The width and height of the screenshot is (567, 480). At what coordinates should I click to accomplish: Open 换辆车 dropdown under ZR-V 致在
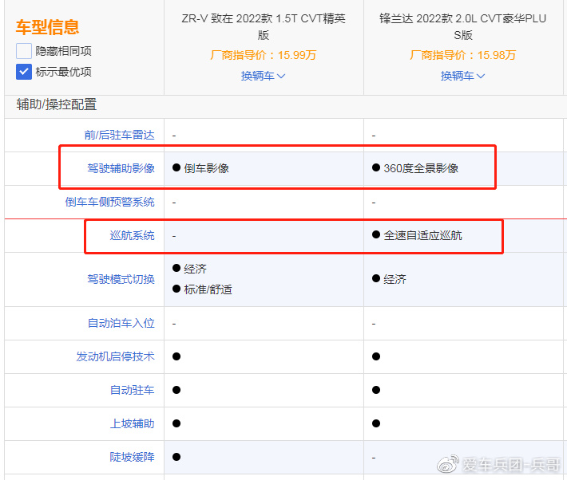point(264,76)
